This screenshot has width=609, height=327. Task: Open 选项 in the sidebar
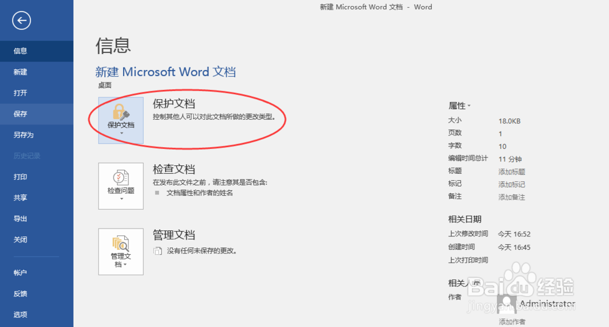pos(37,315)
